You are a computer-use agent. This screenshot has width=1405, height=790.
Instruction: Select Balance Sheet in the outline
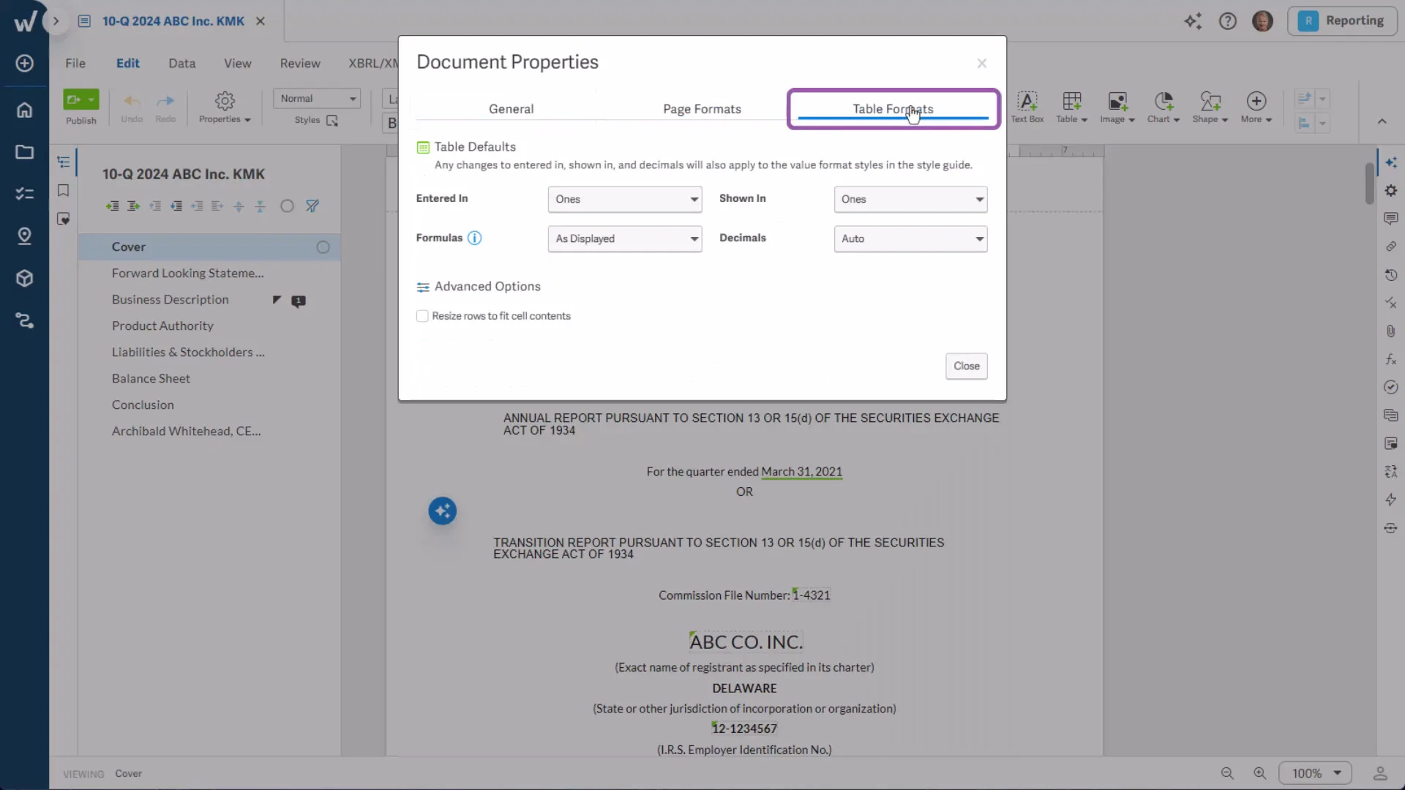click(x=151, y=378)
